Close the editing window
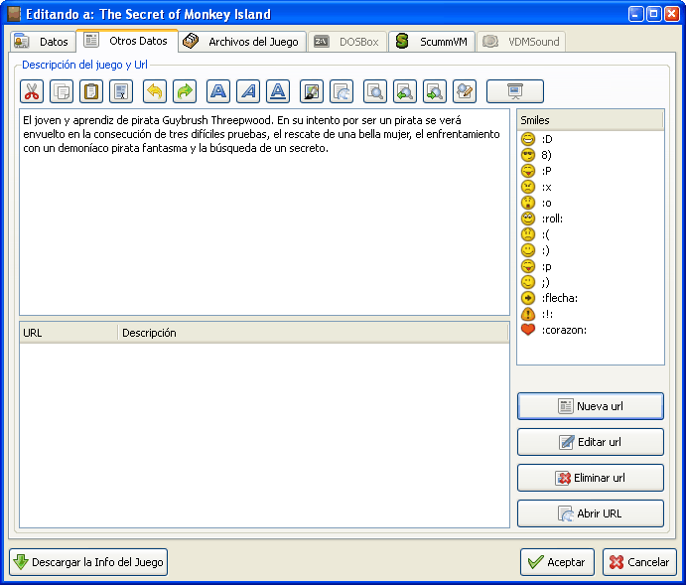This screenshot has width=686, height=585. 671,14
